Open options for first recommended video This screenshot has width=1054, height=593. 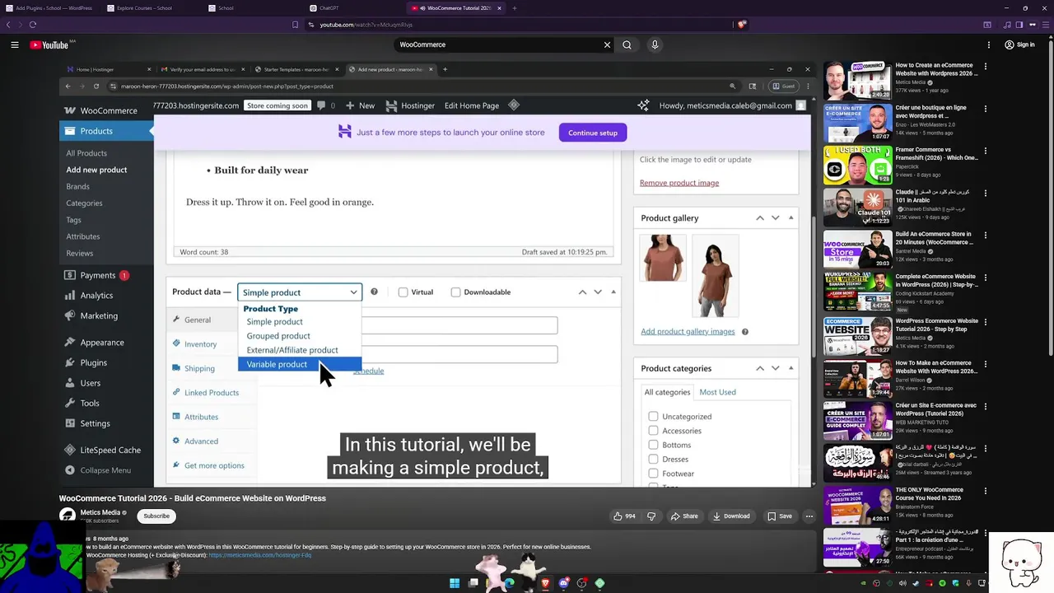[x=985, y=66]
